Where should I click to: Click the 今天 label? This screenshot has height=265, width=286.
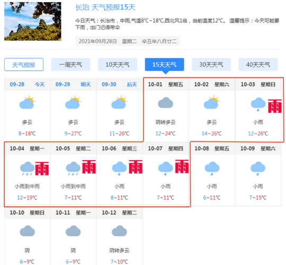click(x=40, y=84)
